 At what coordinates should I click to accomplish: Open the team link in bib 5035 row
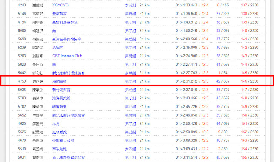(61, 90)
